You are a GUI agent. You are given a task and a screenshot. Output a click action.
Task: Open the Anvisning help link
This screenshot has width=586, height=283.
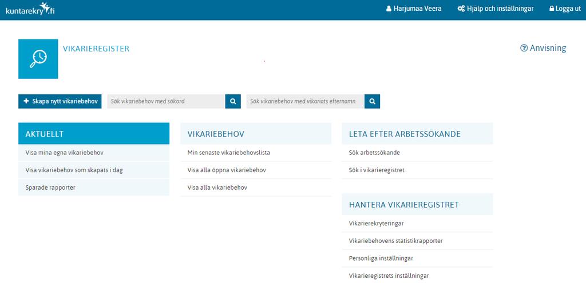[543, 48]
